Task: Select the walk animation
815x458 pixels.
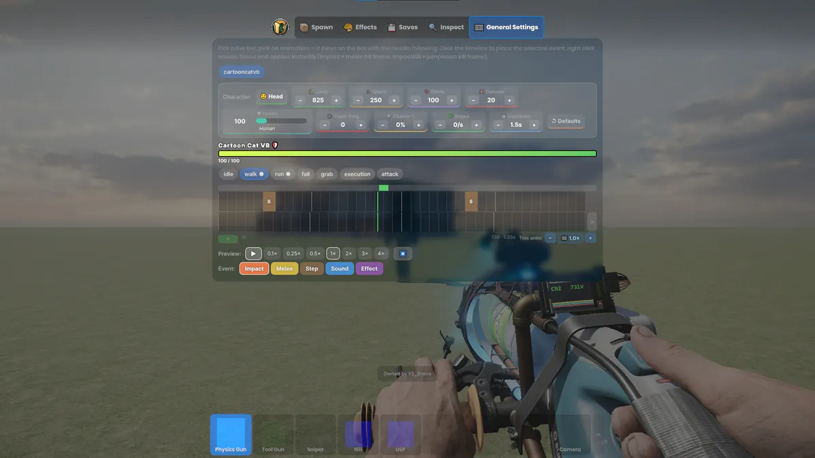Action: pyautogui.click(x=254, y=174)
